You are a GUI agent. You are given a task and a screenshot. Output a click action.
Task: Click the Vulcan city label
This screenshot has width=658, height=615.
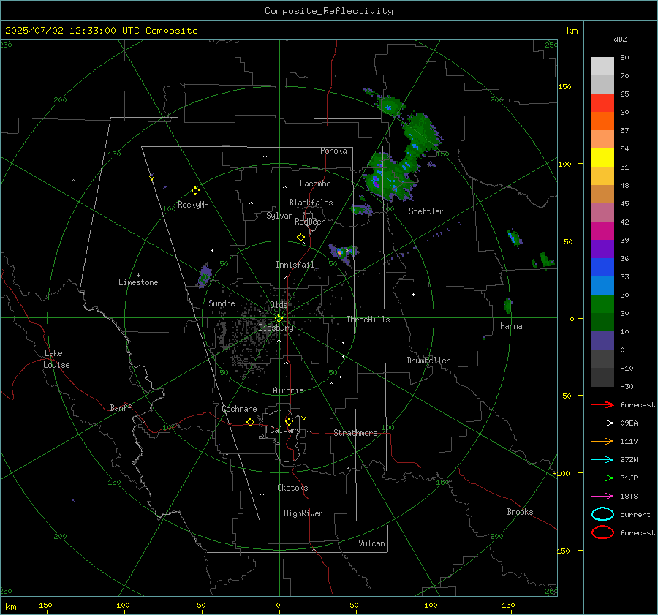pos(372,543)
